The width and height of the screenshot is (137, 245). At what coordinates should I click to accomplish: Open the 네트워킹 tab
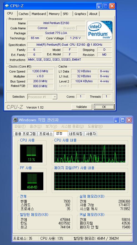coord(76,134)
